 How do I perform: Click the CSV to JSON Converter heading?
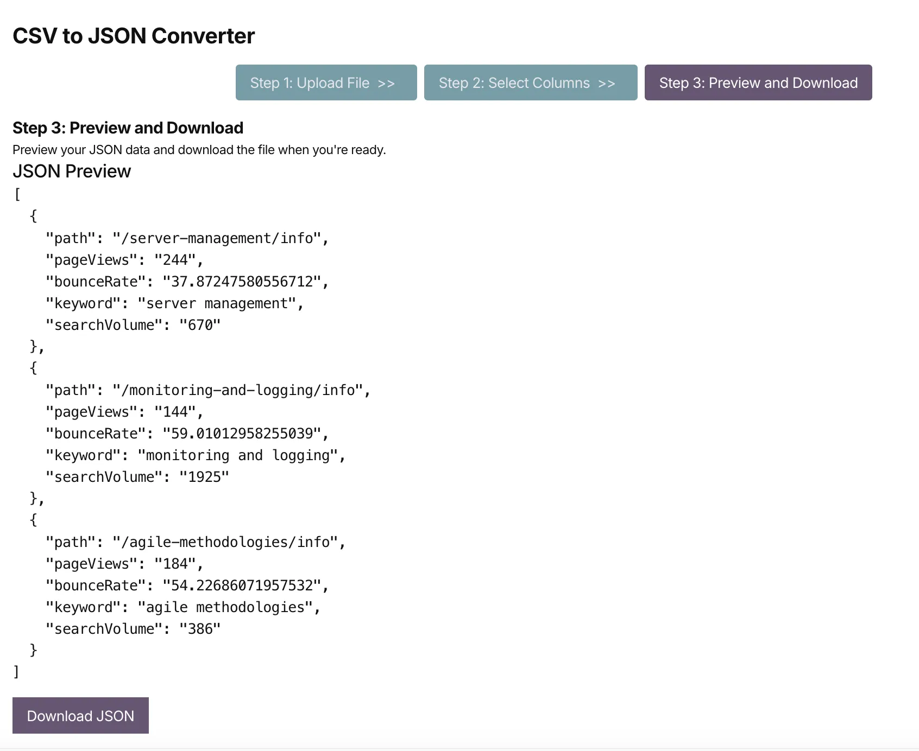coord(134,36)
